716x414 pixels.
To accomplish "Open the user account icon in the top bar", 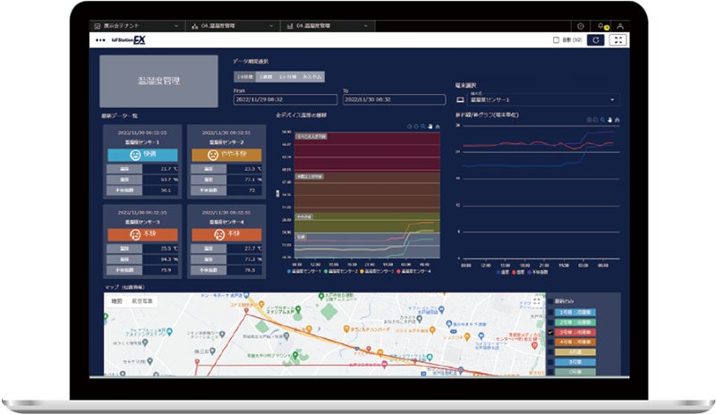I will click(x=620, y=26).
